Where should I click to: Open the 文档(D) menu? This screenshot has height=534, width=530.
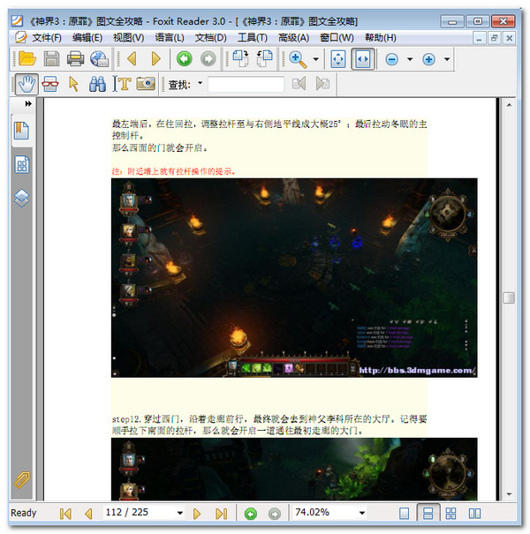click(x=210, y=37)
